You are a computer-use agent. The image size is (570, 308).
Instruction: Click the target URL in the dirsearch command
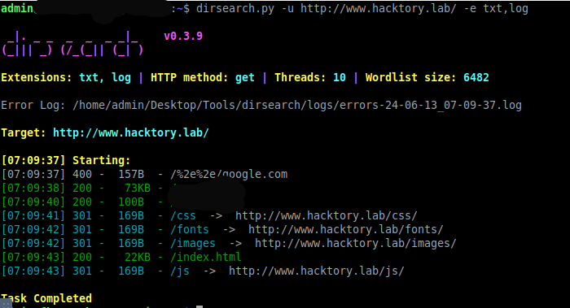click(x=378, y=8)
